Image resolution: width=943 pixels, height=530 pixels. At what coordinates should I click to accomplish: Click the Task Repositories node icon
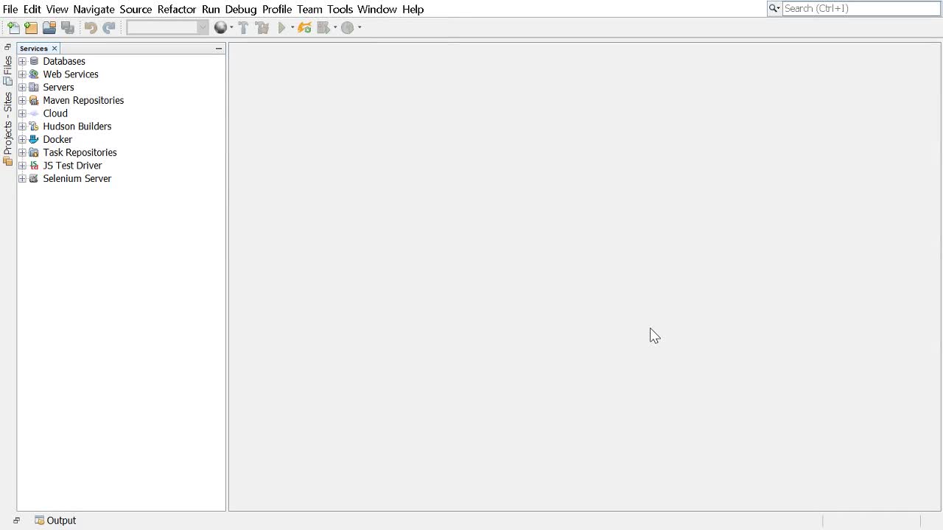[x=34, y=152]
